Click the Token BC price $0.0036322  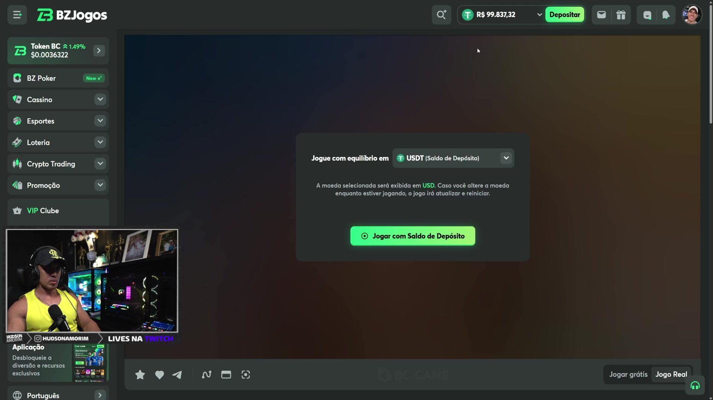pyautogui.click(x=49, y=55)
